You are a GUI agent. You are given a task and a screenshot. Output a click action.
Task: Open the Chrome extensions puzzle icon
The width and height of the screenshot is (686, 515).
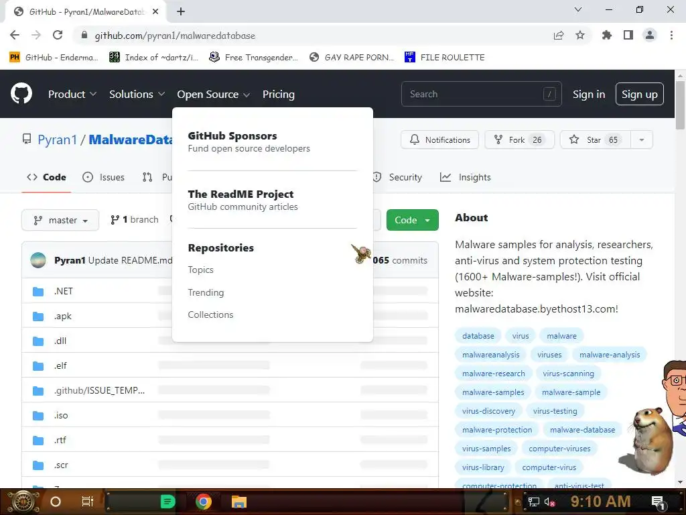coord(607,35)
